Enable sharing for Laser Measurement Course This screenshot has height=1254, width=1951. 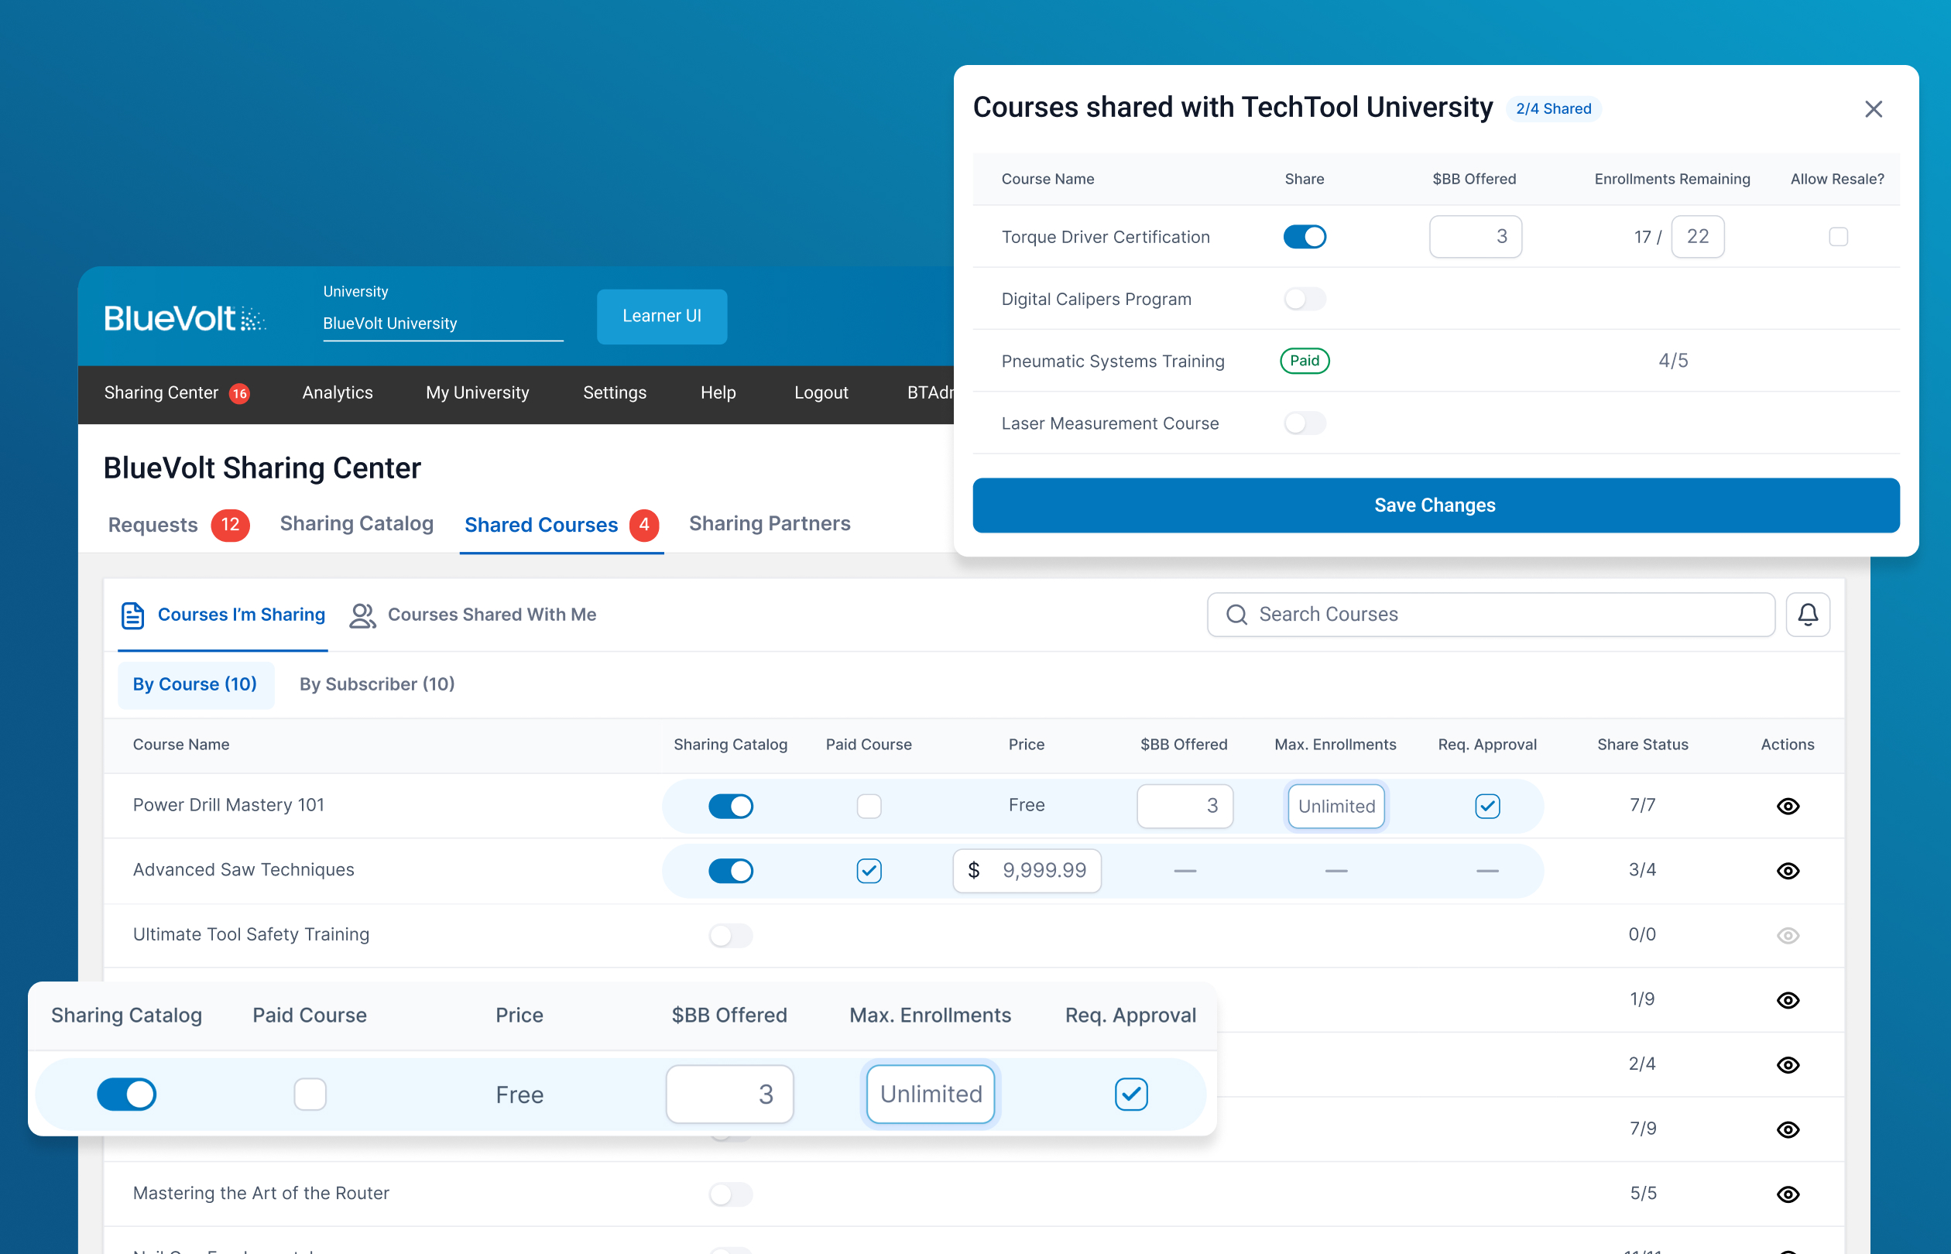pos(1305,423)
